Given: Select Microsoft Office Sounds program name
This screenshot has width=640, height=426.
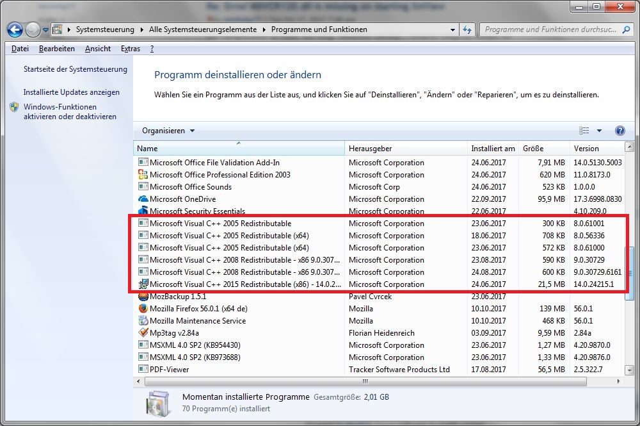Looking at the screenshot, I should point(191,186).
